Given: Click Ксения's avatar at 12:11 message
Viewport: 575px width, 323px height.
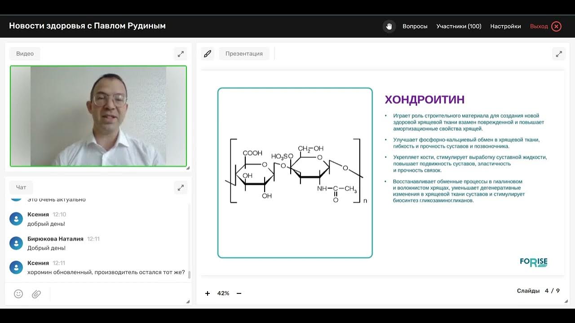Looking at the screenshot, I should coord(16,267).
